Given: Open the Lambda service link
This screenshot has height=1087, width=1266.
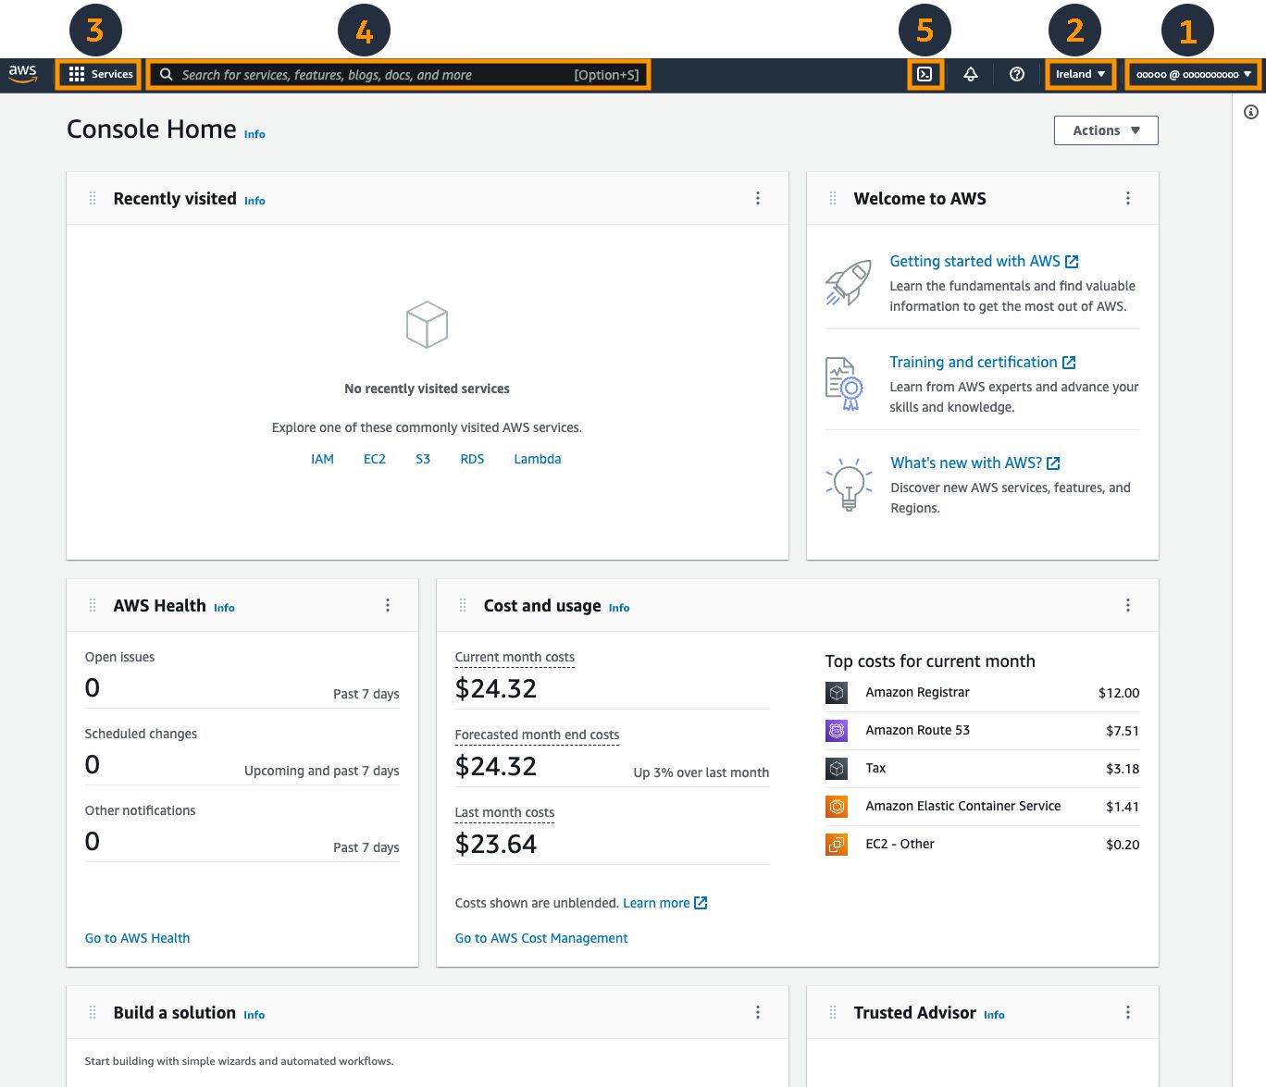Looking at the screenshot, I should (537, 458).
